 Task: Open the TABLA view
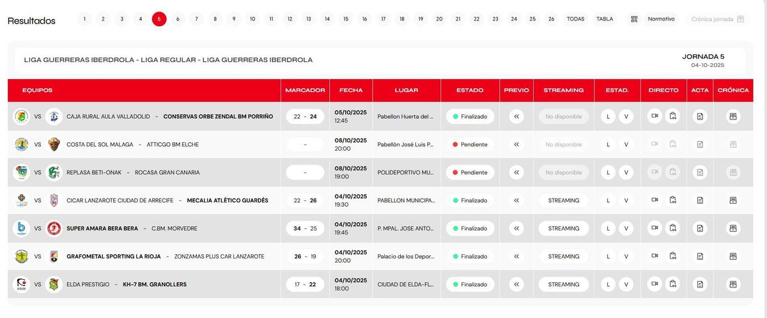[x=605, y=19]
